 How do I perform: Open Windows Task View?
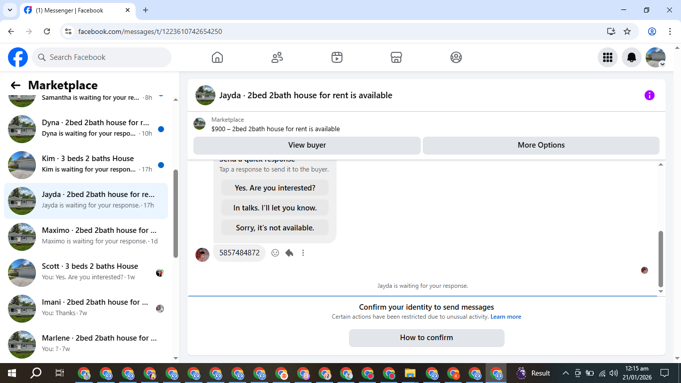click(60, 373)
